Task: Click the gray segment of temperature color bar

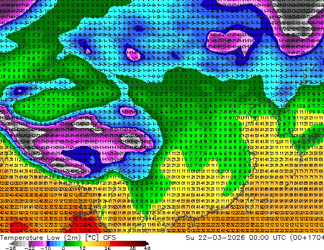Action: pos(21,243)
